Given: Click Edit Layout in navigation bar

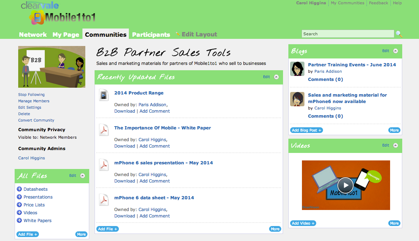Looking at the screenshot, I should pyautogui.click(x=200, y=34).
